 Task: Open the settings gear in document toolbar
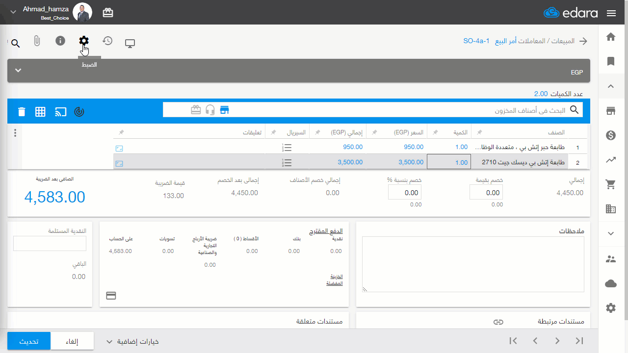point(84,41)
